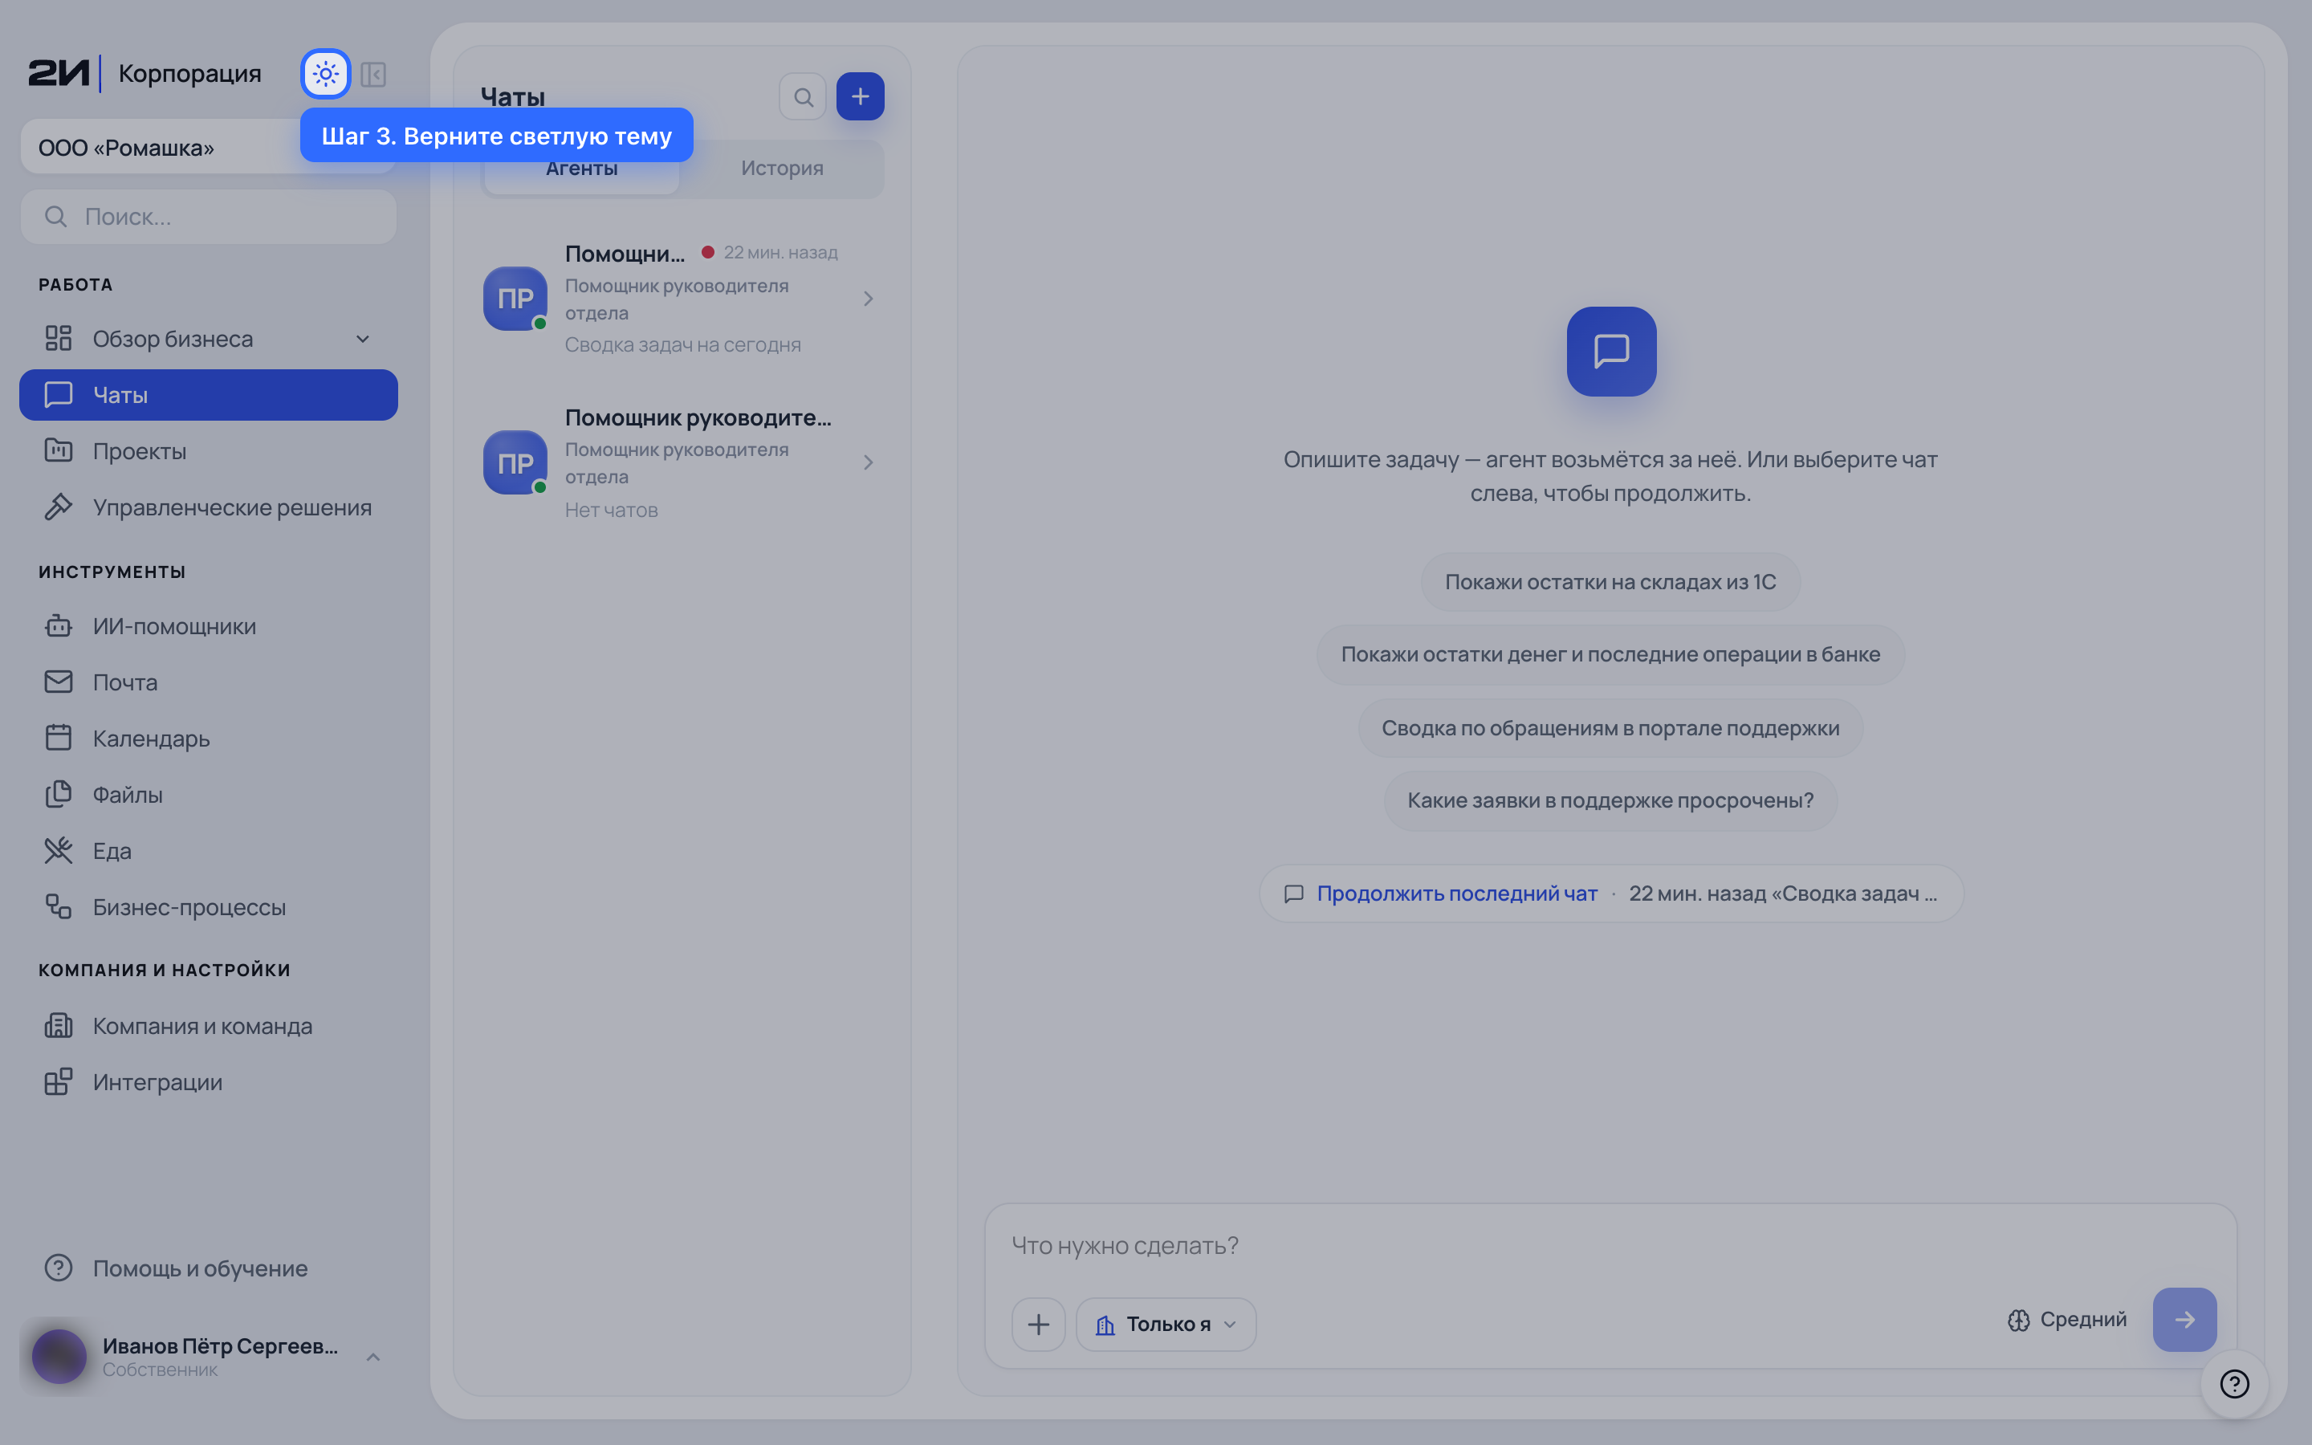Change the Средний reasoning level

pos(2066,1320)
